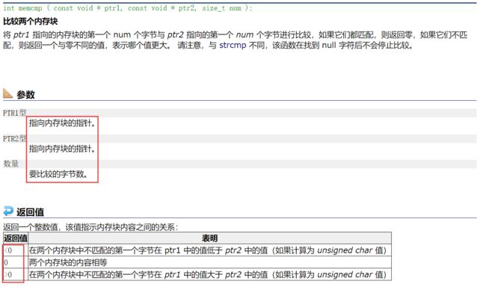
Task: Click the 0 return value cell
Action: coord(16,262)
